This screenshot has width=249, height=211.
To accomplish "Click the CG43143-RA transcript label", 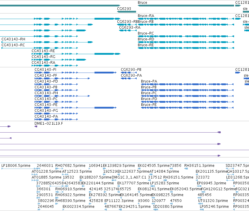I will coord(44,63).
